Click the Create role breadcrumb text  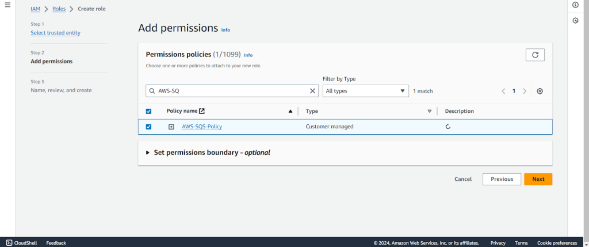point(91,9)
